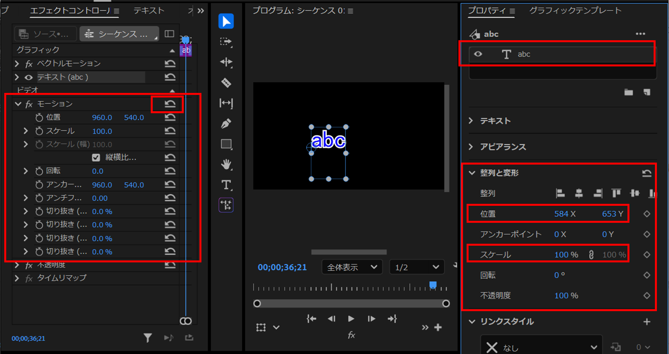The image size is (669, 354).
Task: Select the Type tool in the program toolbar
Action: pos(226,185)
